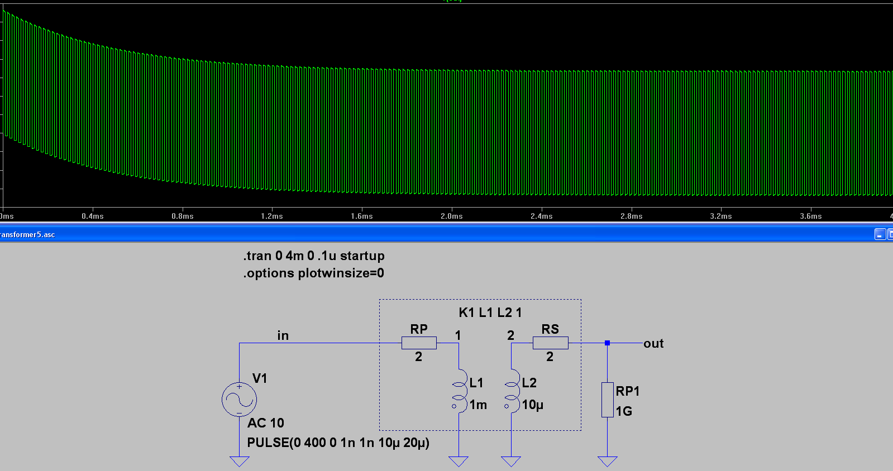Click ground symbol under V1
This screenshot has width=893, height=471.
[239, 462]
